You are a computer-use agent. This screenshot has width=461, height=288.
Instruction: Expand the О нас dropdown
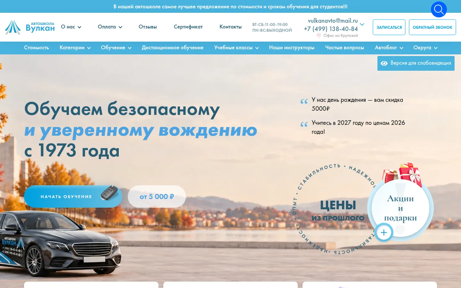(71, 27)
